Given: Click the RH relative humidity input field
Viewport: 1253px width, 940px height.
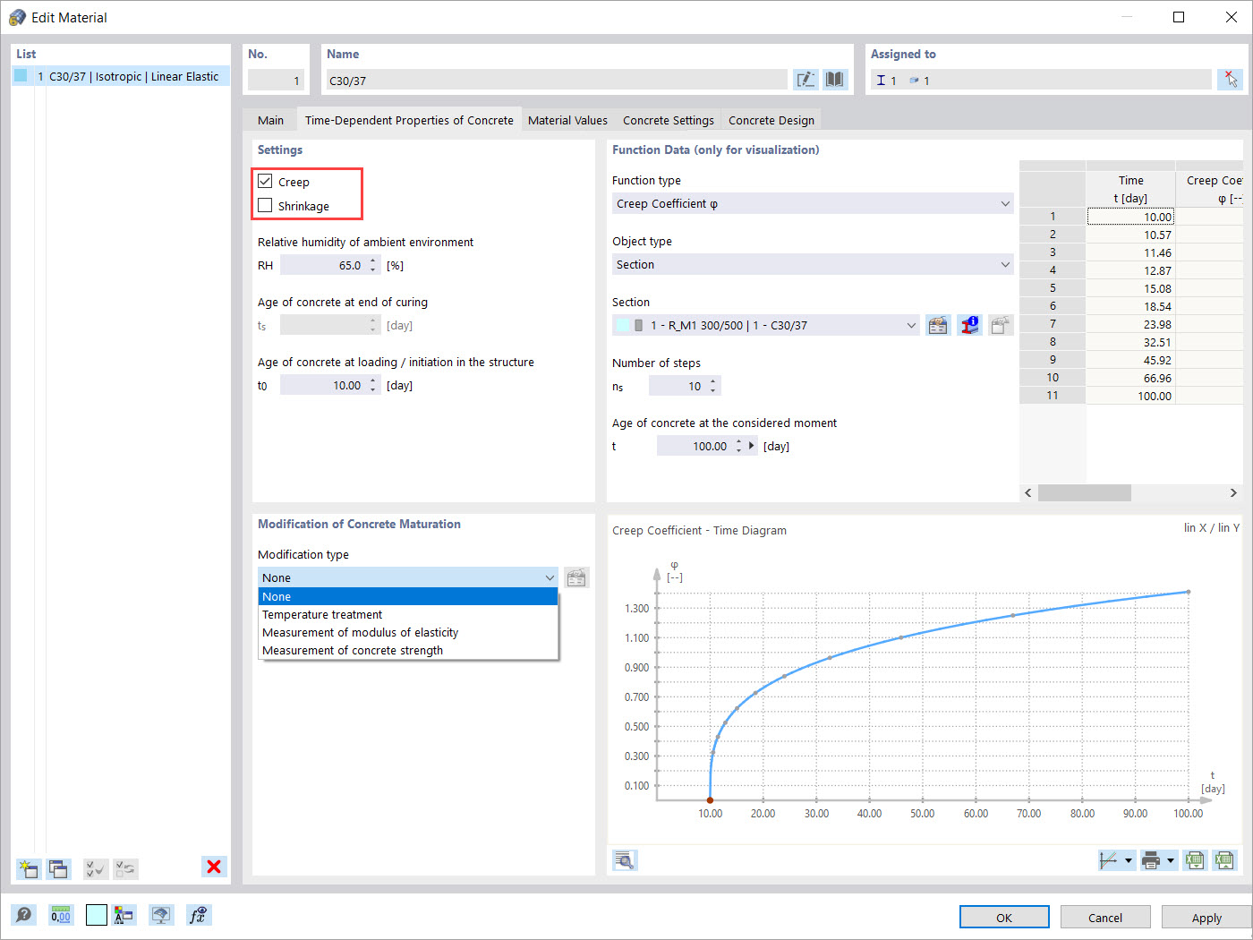Looking at the screenshot, I should click(323, 265).
